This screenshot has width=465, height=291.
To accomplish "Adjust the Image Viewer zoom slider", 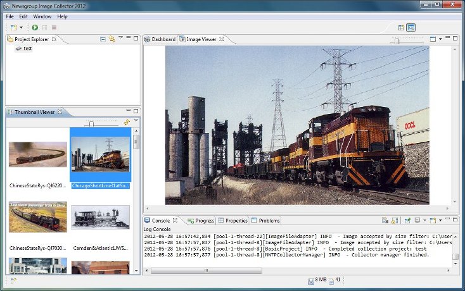I will (x=397, y=41).
